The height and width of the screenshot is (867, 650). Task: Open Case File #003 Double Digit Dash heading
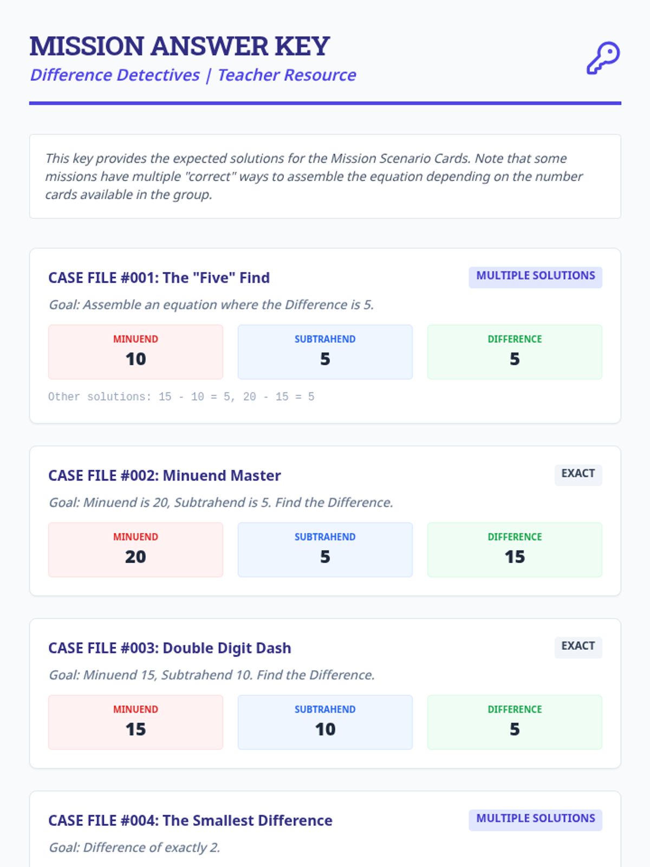pyautogui.click(x=170, y=648)
